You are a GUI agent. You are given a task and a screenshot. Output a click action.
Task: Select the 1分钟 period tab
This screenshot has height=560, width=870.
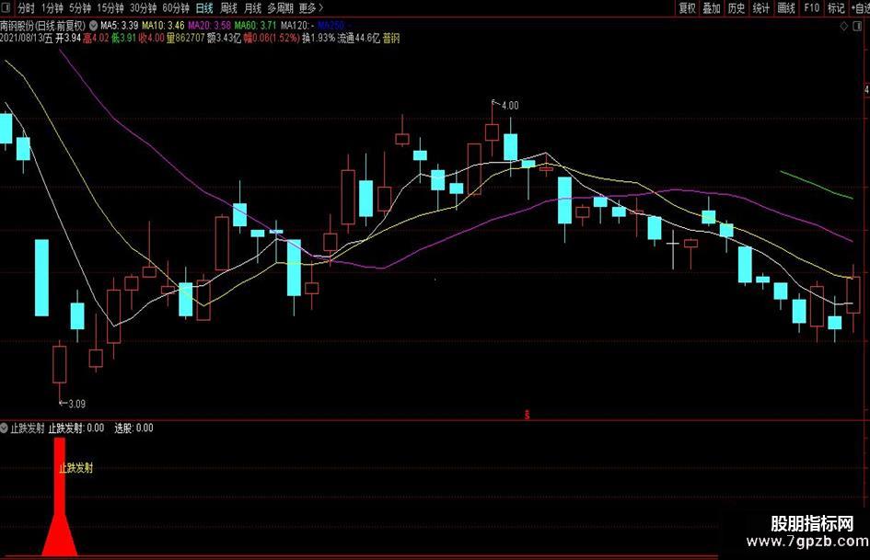(x=52, y=8)
